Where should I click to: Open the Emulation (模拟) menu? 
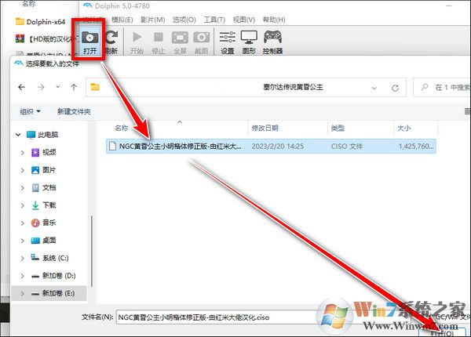click(122, 20)
